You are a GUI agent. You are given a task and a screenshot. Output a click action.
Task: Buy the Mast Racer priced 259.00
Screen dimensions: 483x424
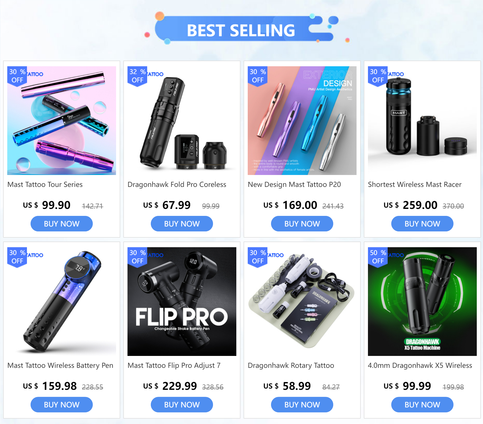(x=422, y=224)
